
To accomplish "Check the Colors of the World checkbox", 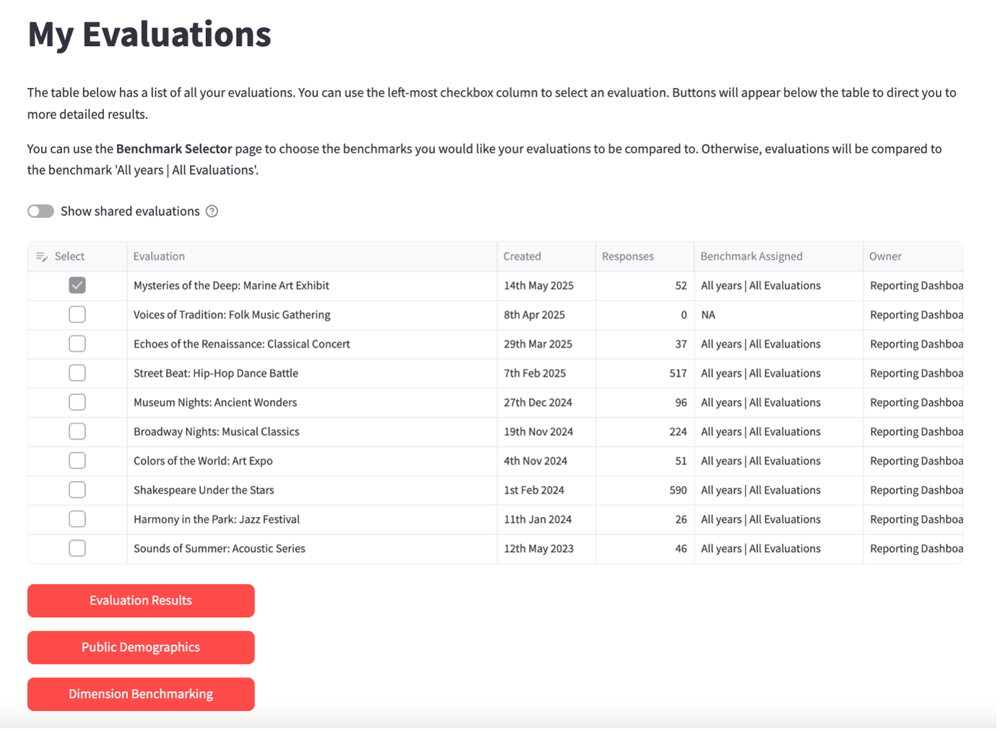I will [77, 461].
